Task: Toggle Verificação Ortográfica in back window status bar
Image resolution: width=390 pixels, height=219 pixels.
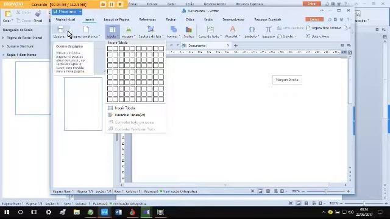Action: coord(128,204)
